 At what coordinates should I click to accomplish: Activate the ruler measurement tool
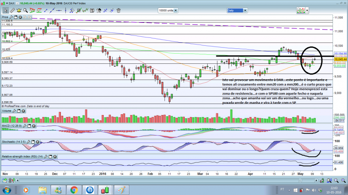[x=12, y=10]
